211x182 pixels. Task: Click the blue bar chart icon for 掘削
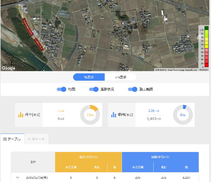[113, 115]
